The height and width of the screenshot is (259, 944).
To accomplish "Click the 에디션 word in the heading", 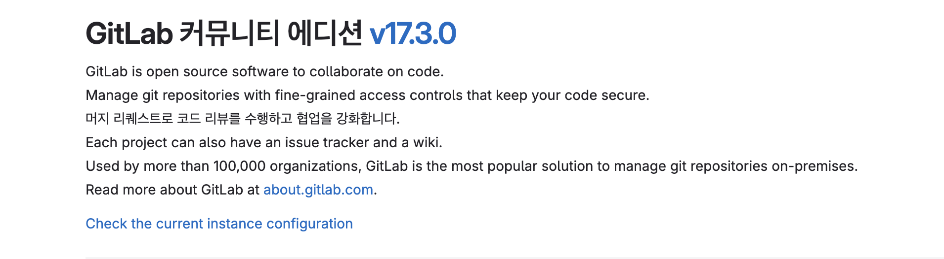I will [x=325, y=33].
